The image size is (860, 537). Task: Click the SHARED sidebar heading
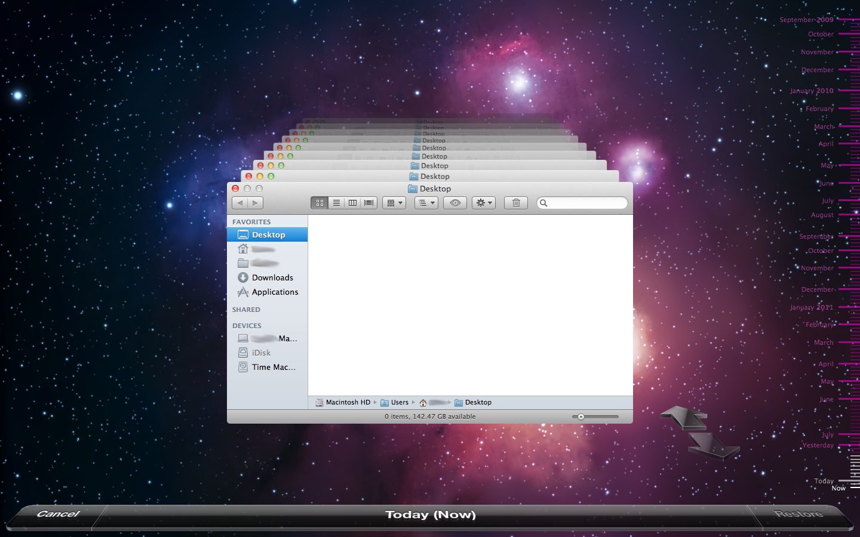(246, 310)
